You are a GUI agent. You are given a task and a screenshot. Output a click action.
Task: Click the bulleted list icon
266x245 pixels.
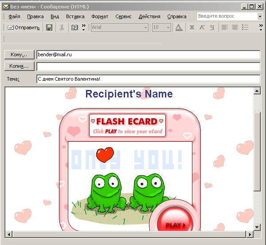(245, 27)
